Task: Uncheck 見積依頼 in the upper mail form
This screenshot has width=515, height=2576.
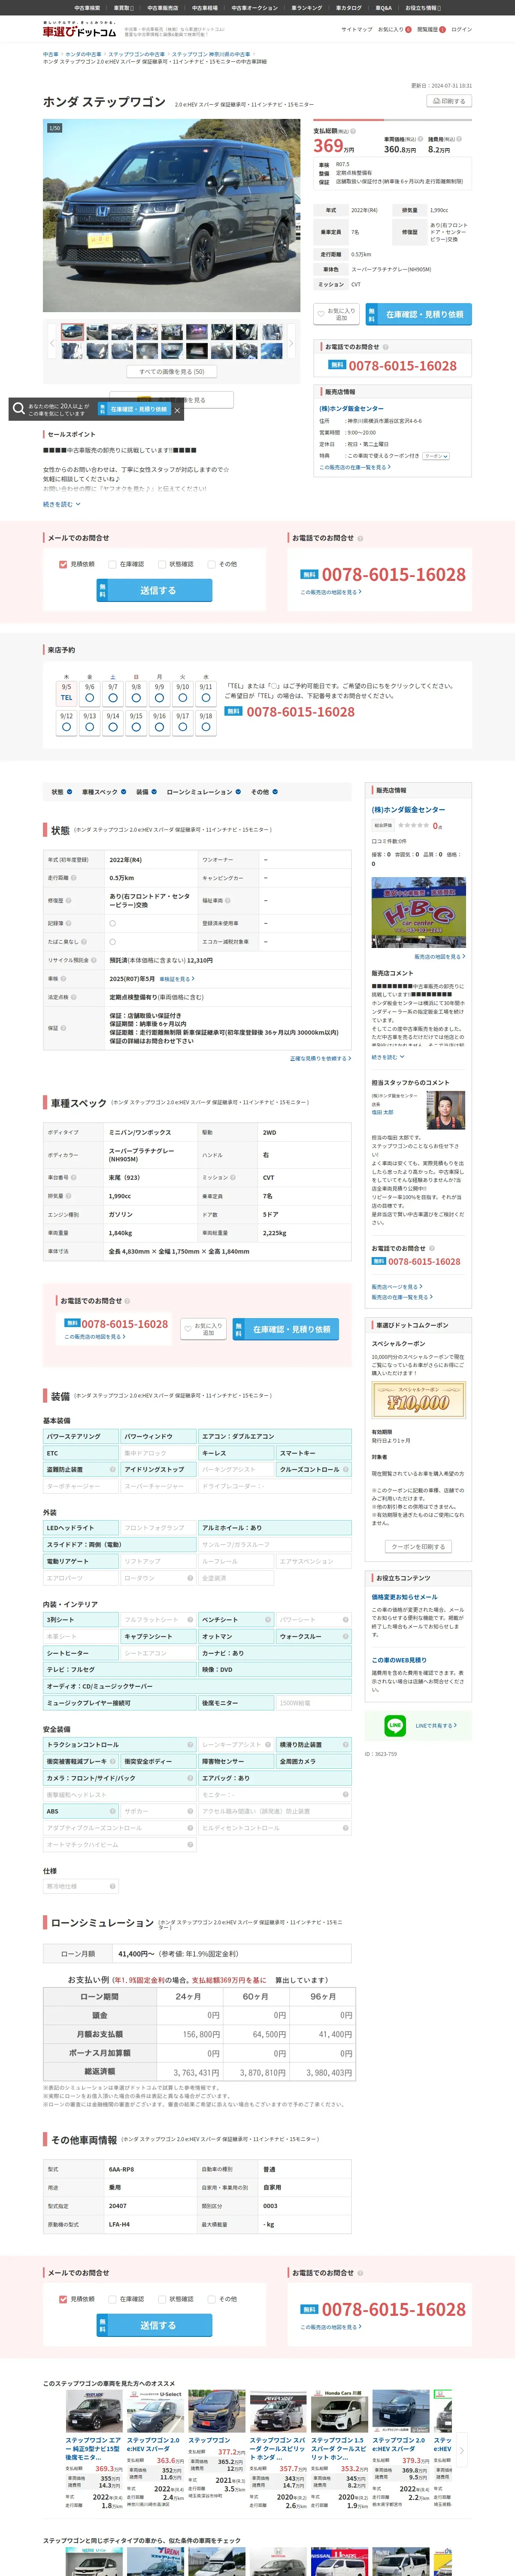Action: click(x=63, y=564)
